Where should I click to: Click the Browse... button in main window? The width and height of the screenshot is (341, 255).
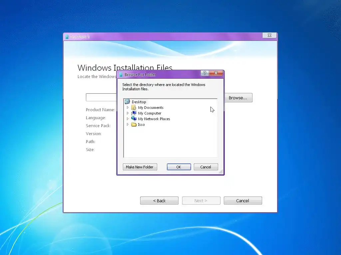(238, 98)
